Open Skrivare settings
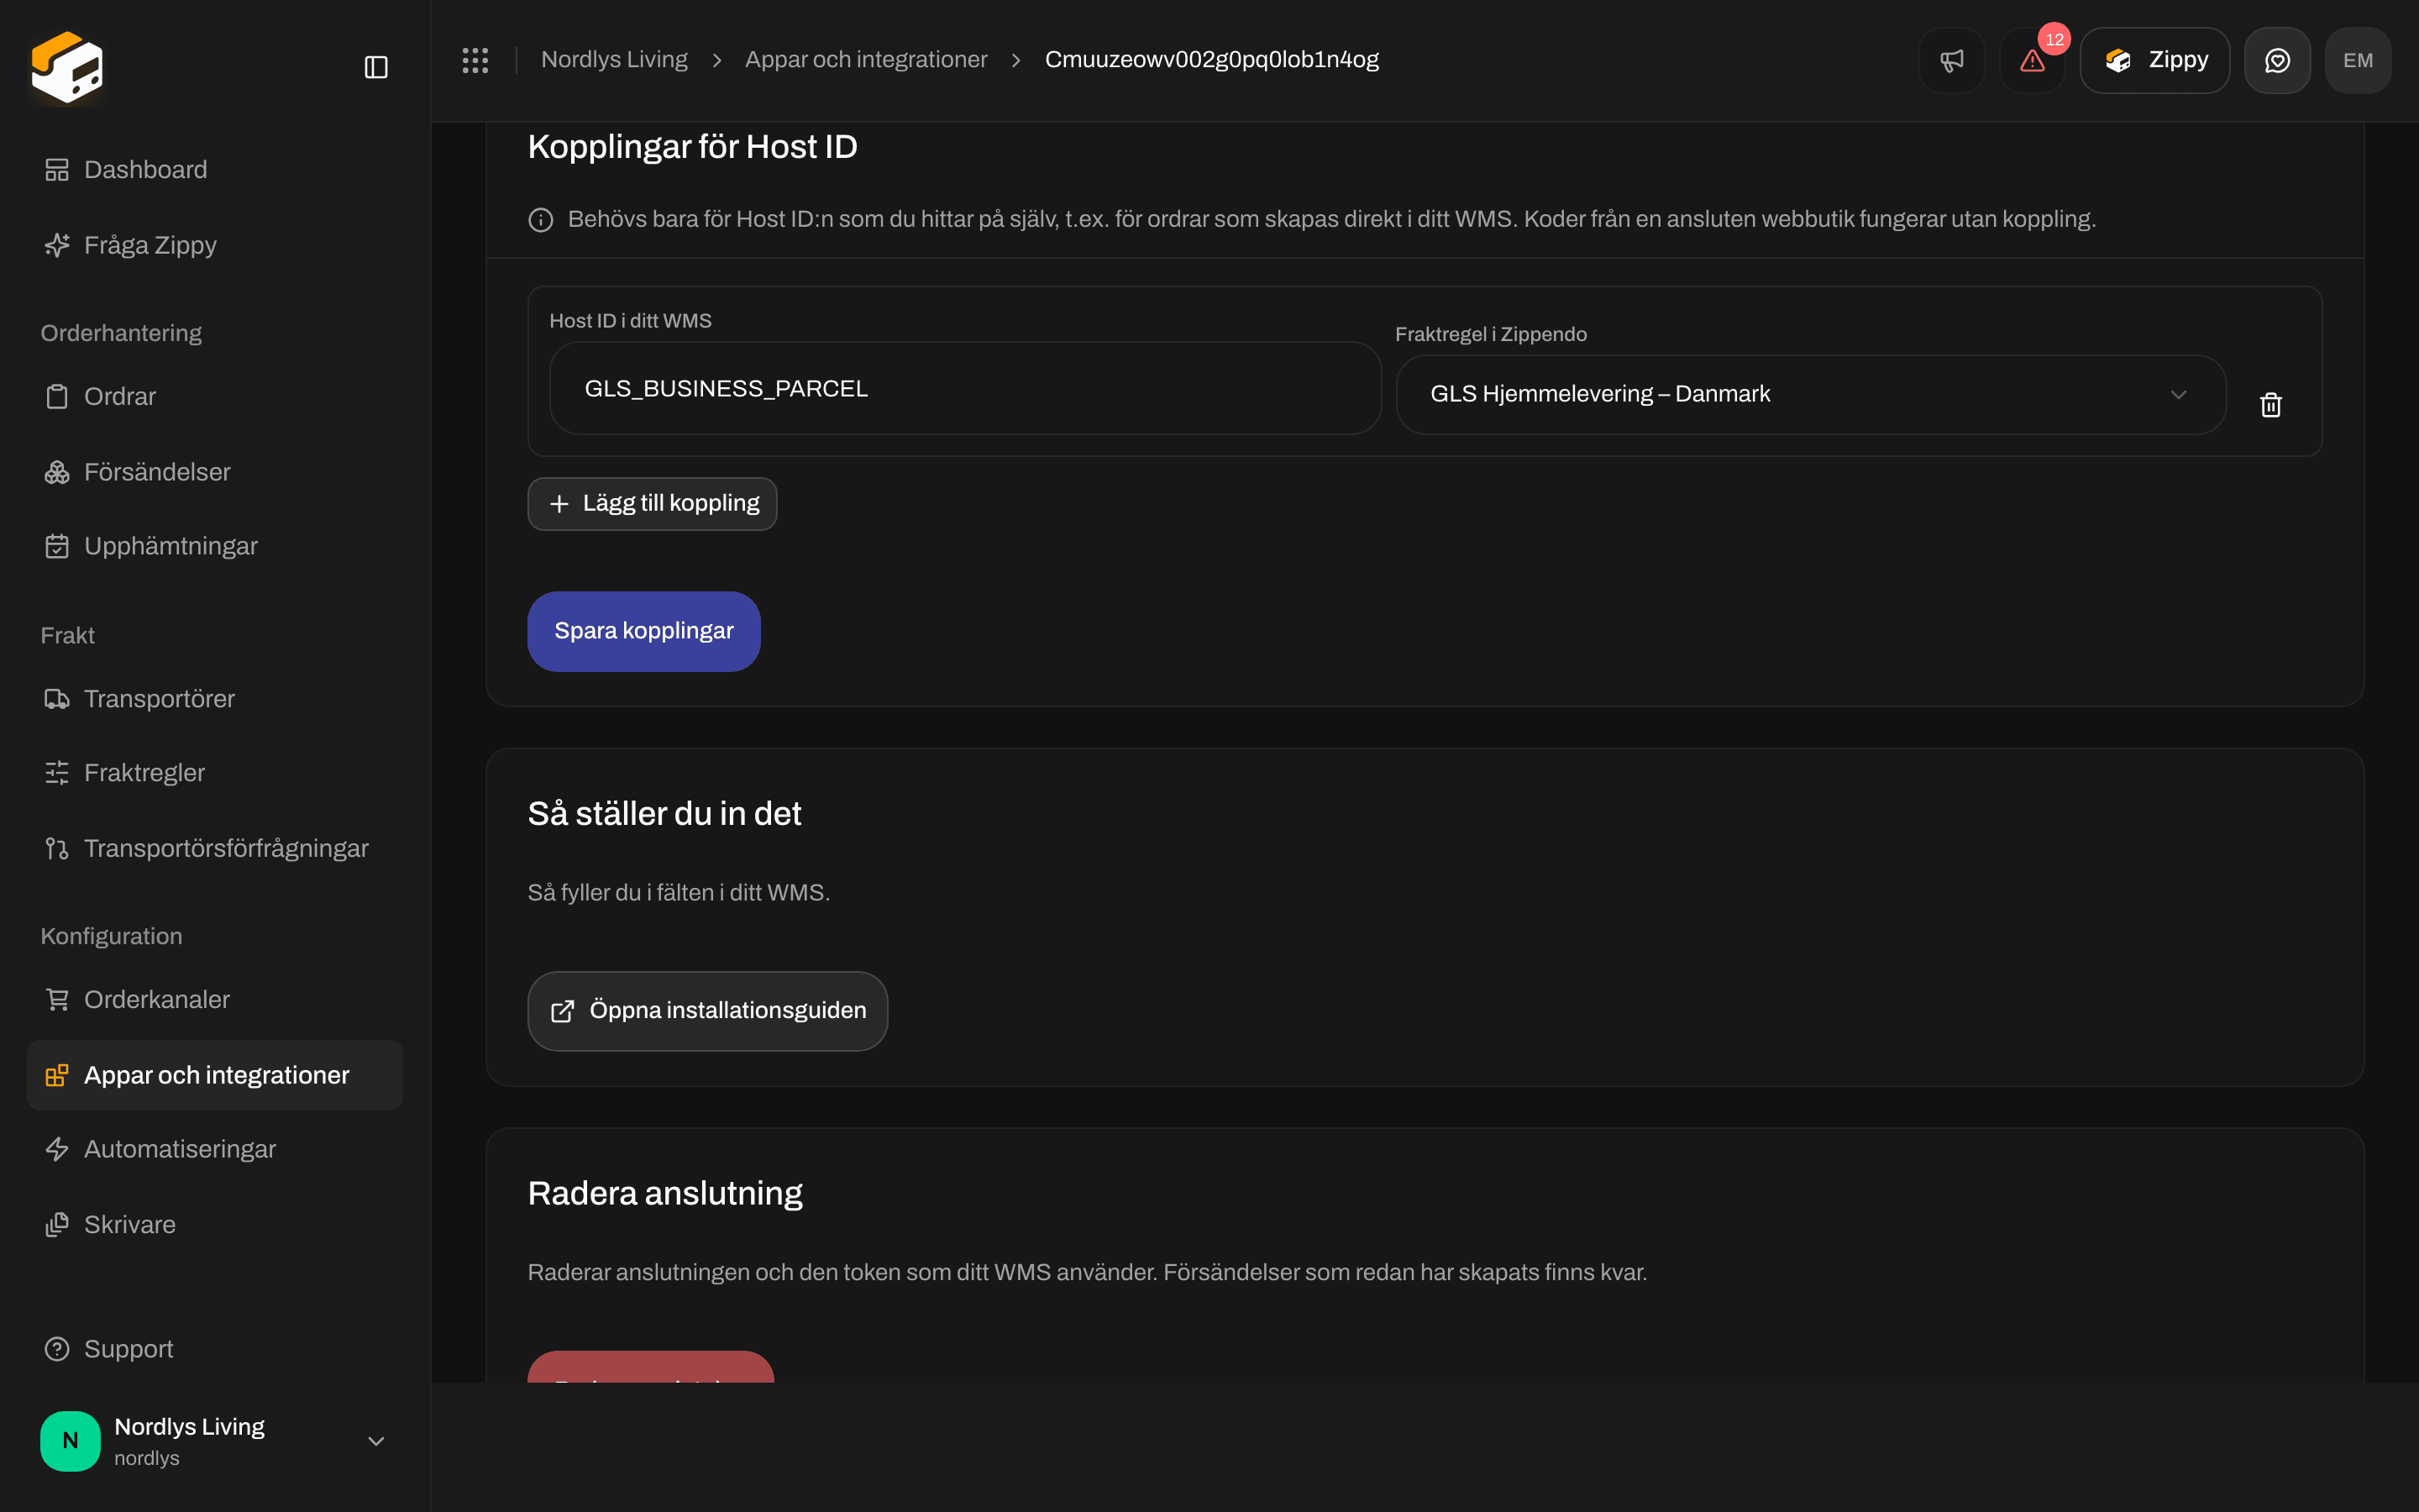The height and width of the screenshot is (1512, 2419). [x=215, y=1225]
